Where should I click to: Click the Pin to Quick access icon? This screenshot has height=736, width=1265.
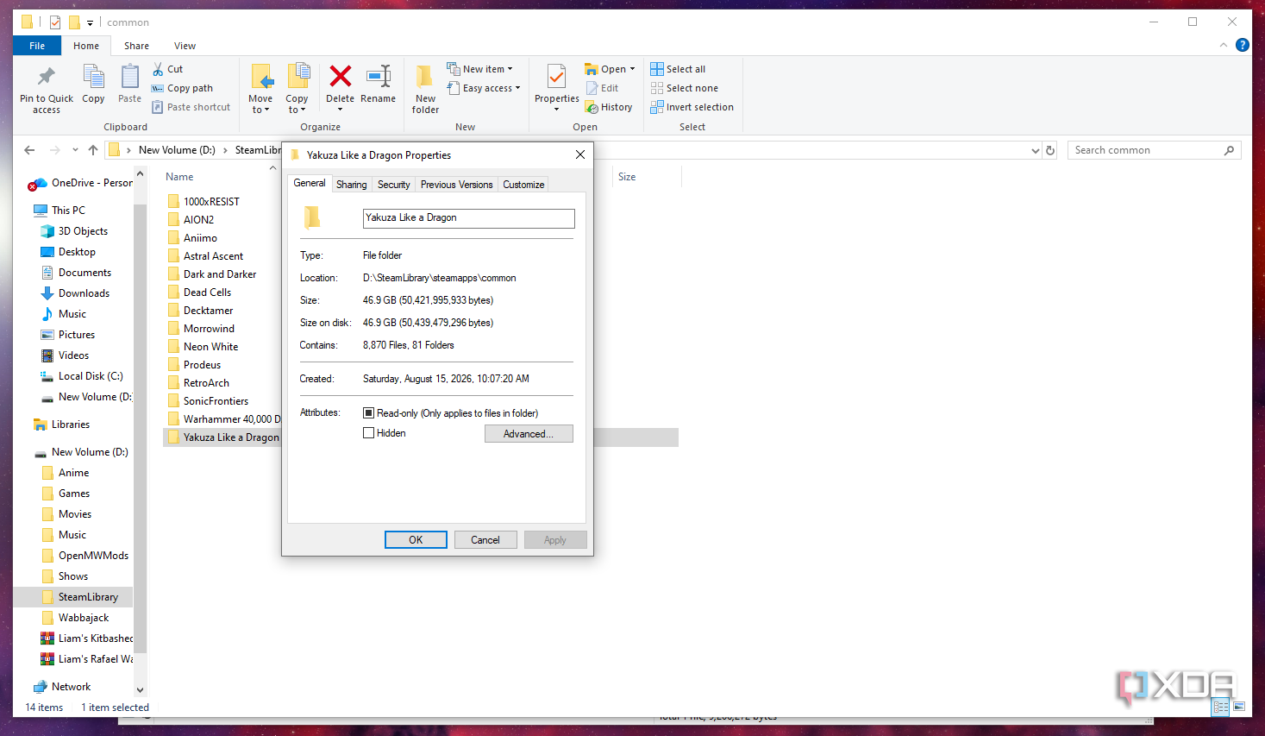[47, 78]
